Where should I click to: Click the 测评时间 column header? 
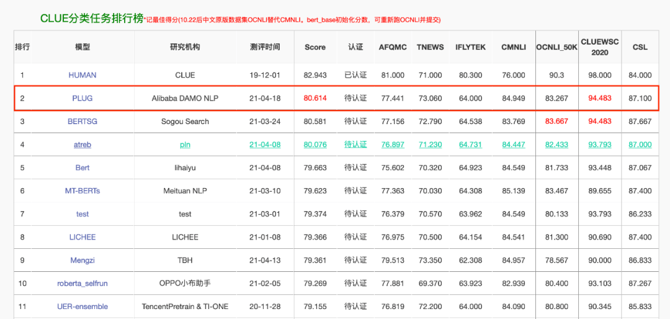tap(265, 47)
